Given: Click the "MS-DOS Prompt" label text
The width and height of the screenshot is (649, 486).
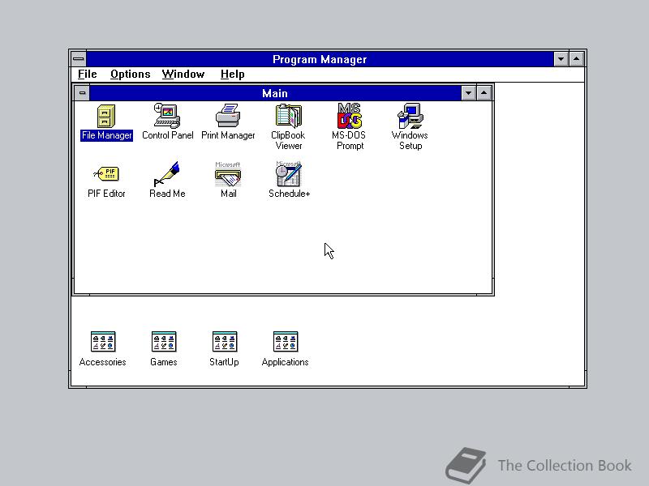Looking at the screenshot, I should pyautogui.click(x=349, y=140).
